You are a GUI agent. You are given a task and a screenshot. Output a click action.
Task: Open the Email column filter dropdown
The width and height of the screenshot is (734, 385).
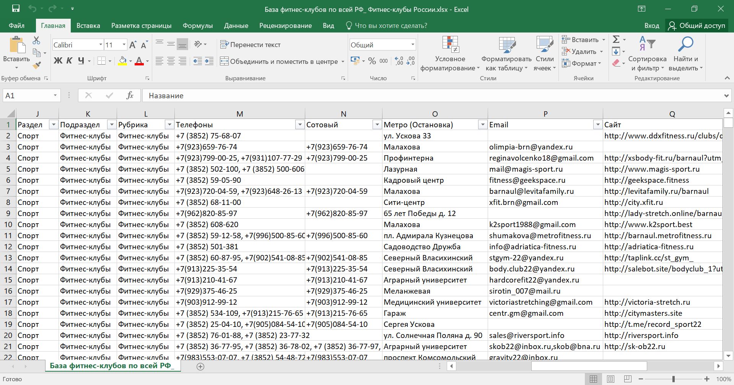tap(597, 125)
